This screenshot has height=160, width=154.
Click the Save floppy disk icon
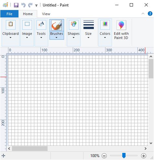[16, 5]
